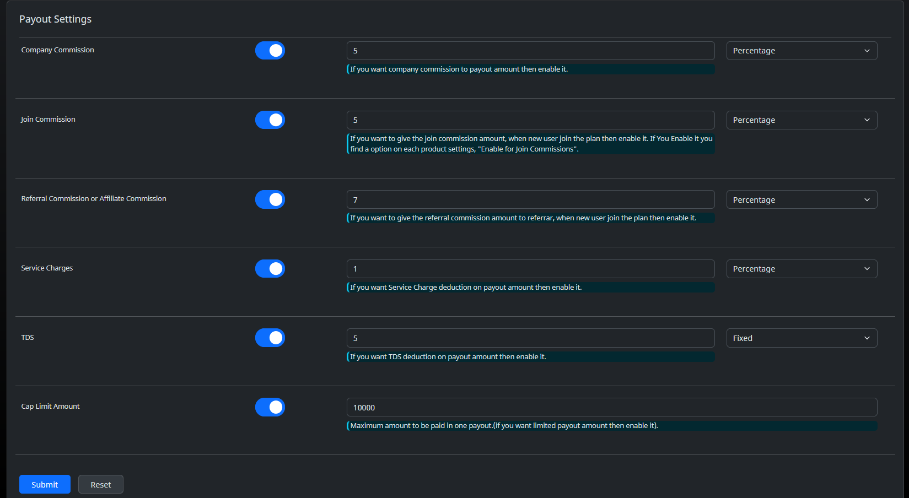Open the Referral Commission type selector
The height and width of the screenshot is (498, 909).
(x=801, y=199)
